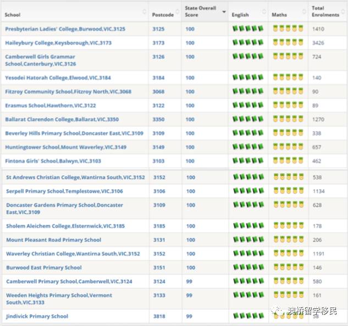Screen dimensions: 348x326
Task: Click postcode 3131 in Mount Pleasant row
Action: pos(159,240)
